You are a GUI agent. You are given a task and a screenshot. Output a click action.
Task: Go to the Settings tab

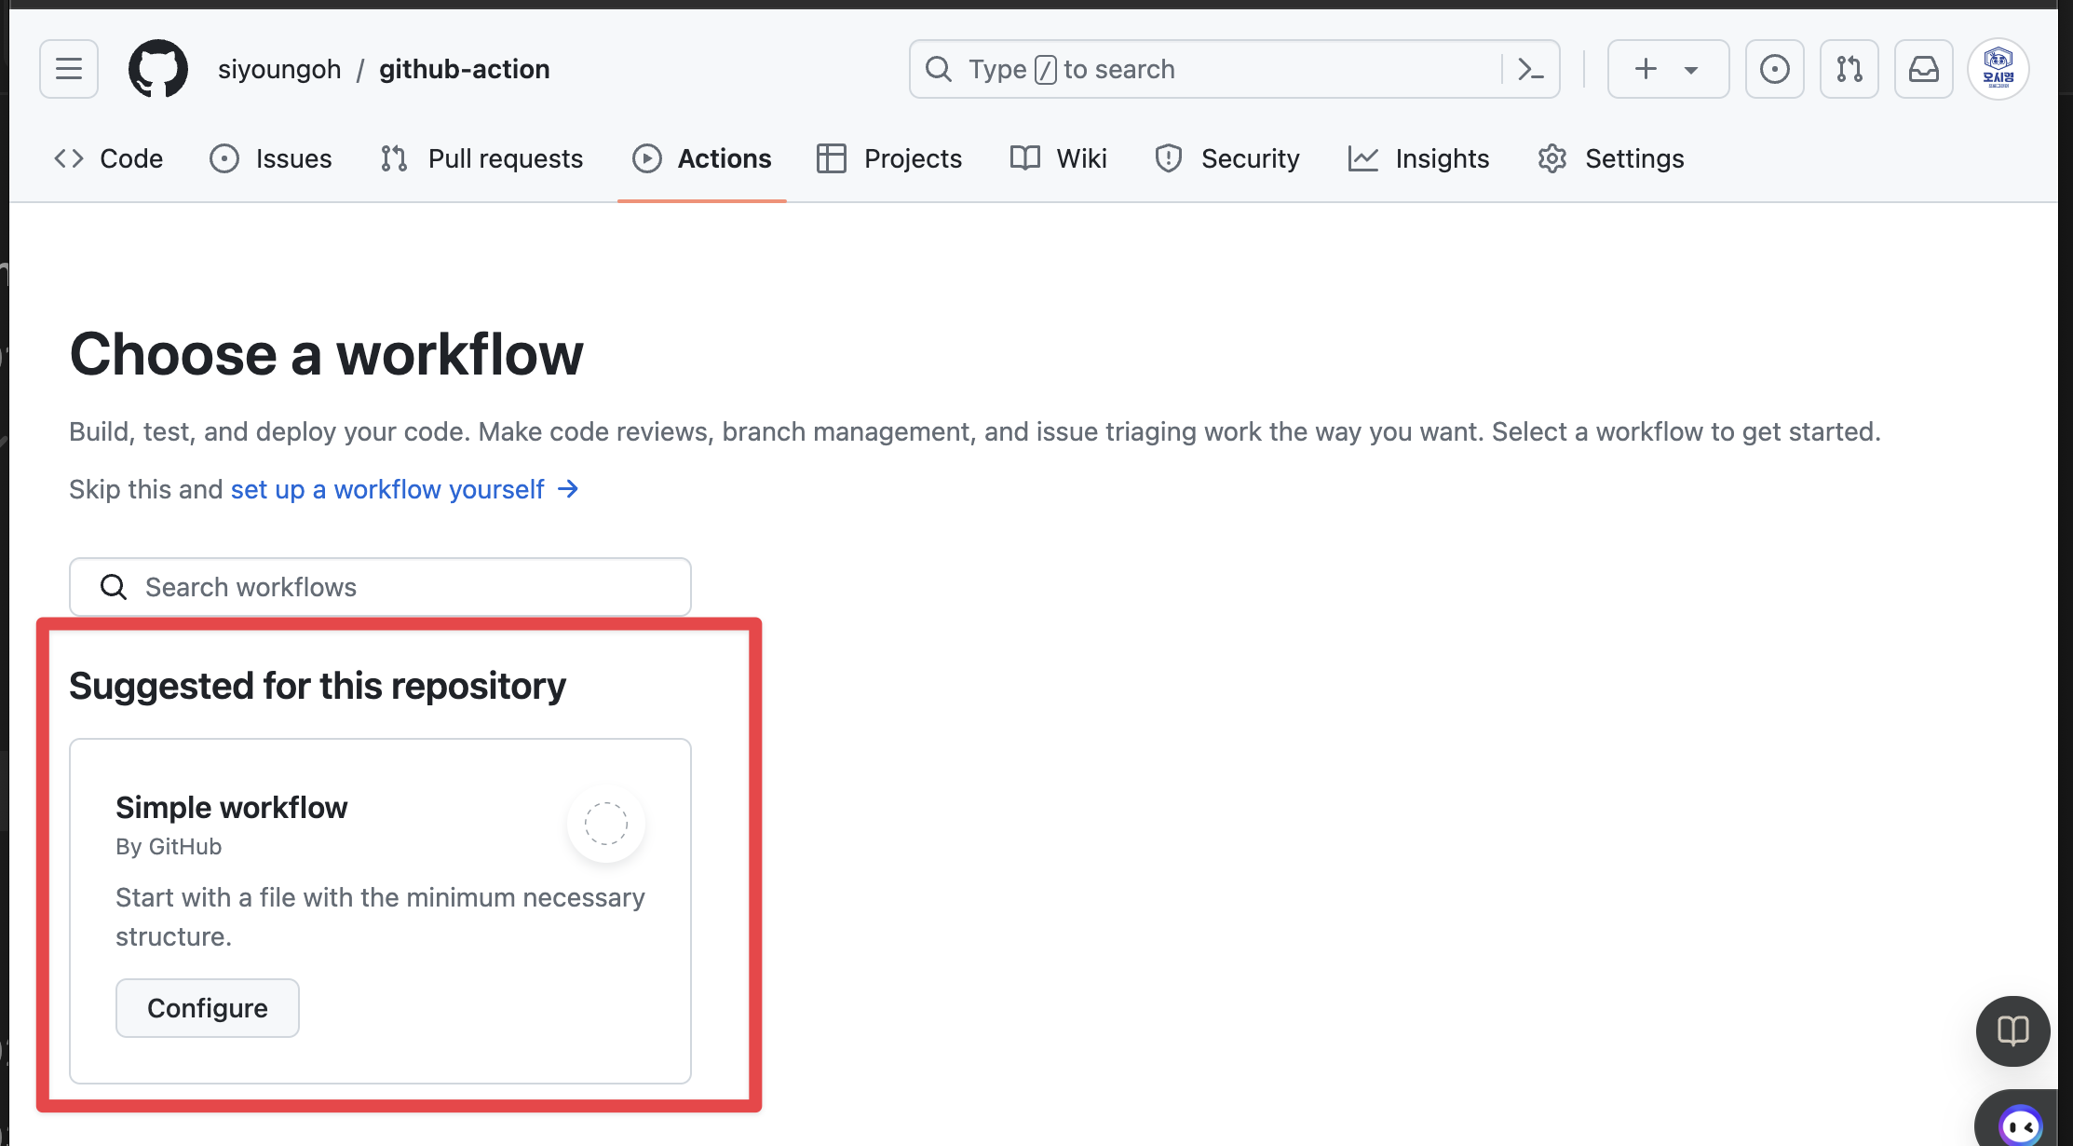pyautogui.click(x=1611, y=158)
